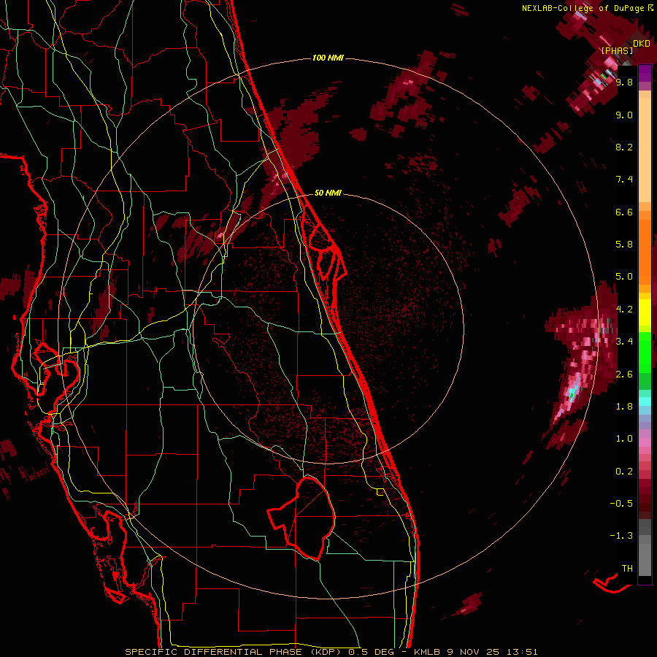The width and height of the screenshot is (657, 657).
Task: Click the 5.8 scale value
Action: pos(624,245)
